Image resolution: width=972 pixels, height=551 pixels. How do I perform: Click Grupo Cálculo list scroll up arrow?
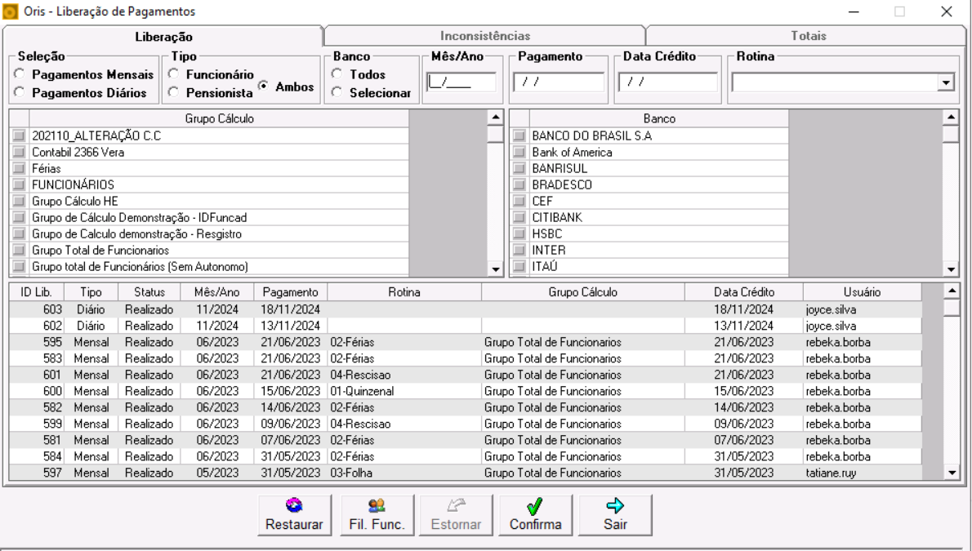(x=495, y=118)
